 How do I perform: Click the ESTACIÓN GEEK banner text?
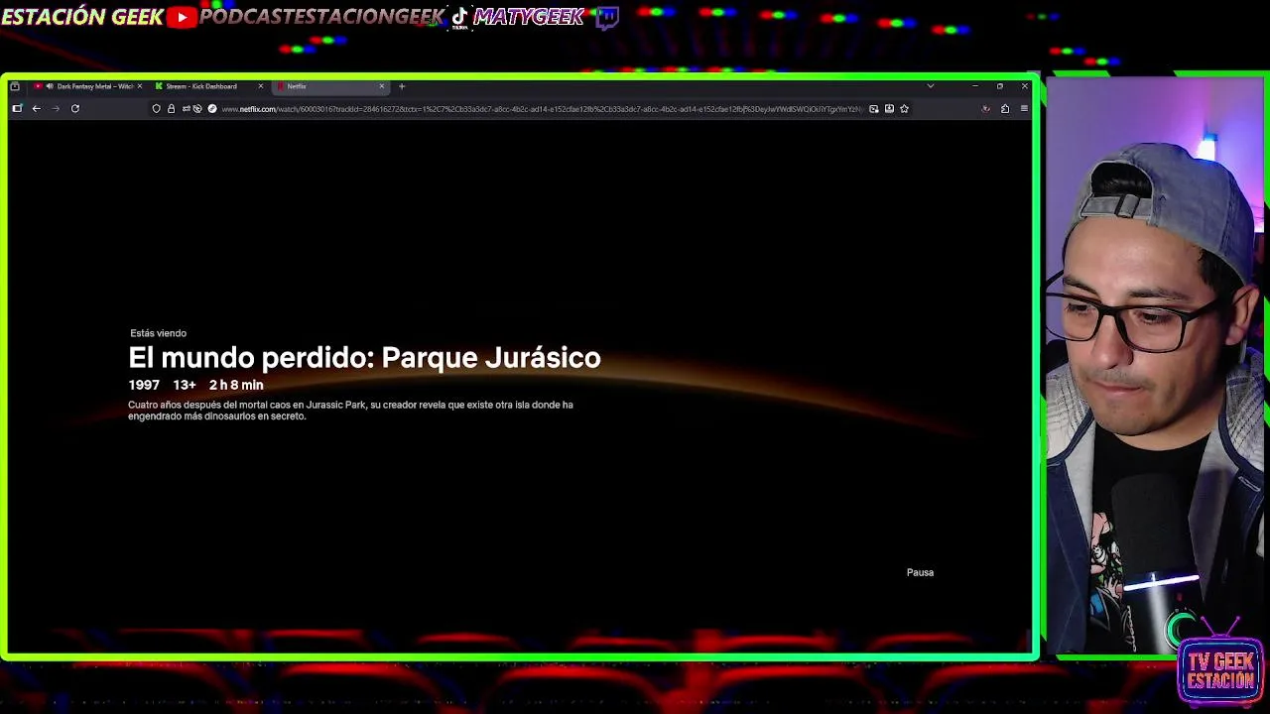coord(82,17)
